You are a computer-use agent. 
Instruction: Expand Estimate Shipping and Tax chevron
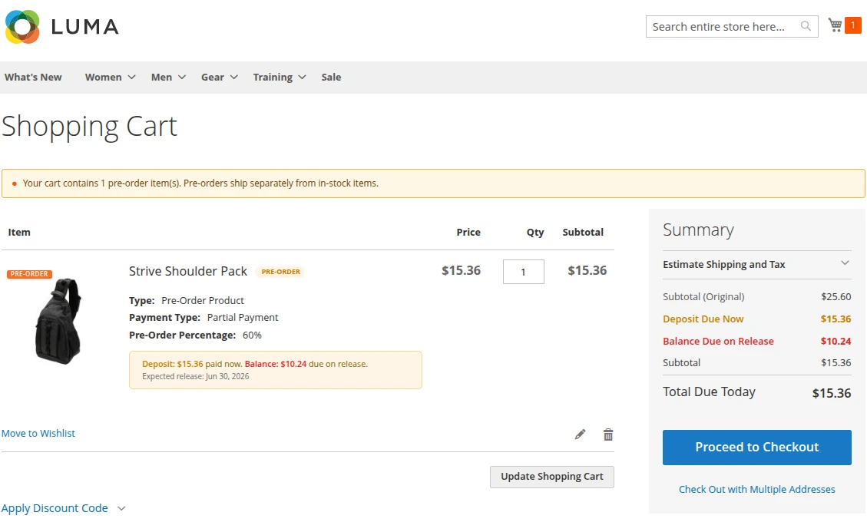pyautogui.click(x=845, y=263)
